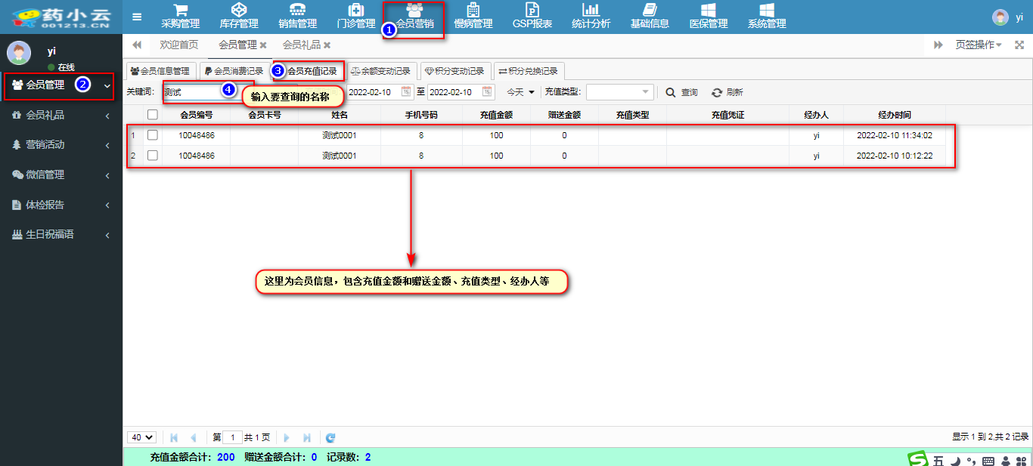This screenshot has height=466, width=1033.
Task: Open soft keyboard icon in IME toolbar
Action: (988, 460)
